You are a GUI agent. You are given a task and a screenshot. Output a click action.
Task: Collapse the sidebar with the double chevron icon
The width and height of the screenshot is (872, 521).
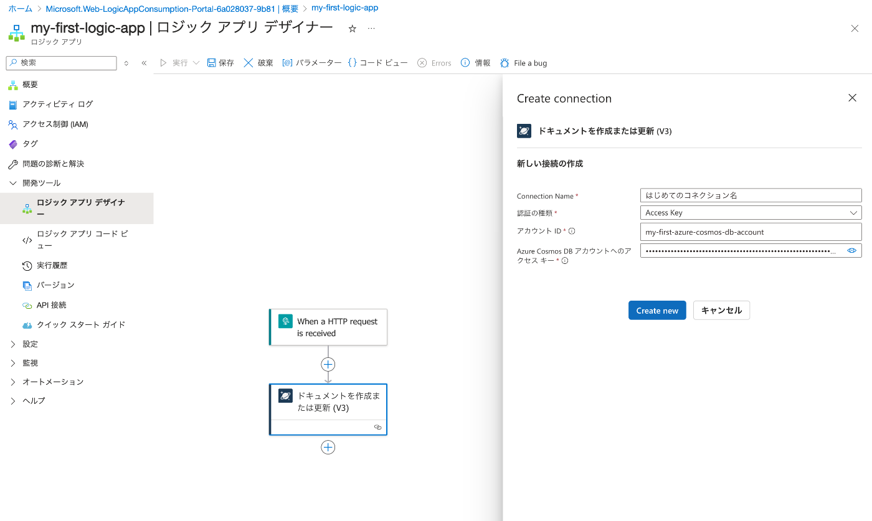tap(144, 63)
